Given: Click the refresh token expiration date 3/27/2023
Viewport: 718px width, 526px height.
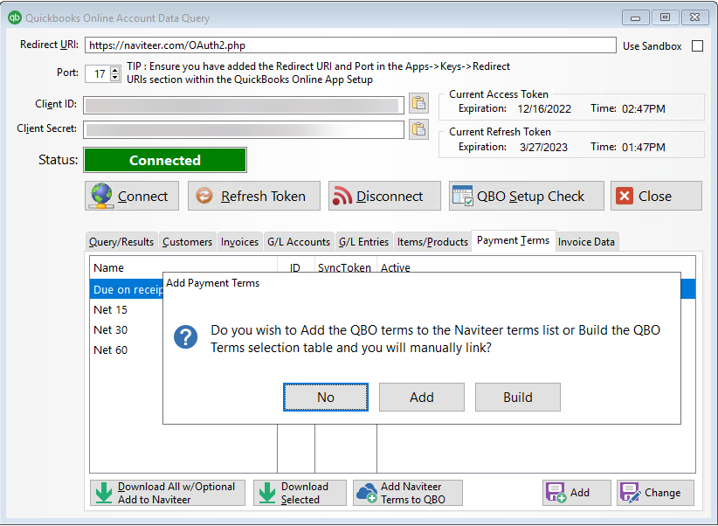Looking at the screenshot, I should point(543,147).
